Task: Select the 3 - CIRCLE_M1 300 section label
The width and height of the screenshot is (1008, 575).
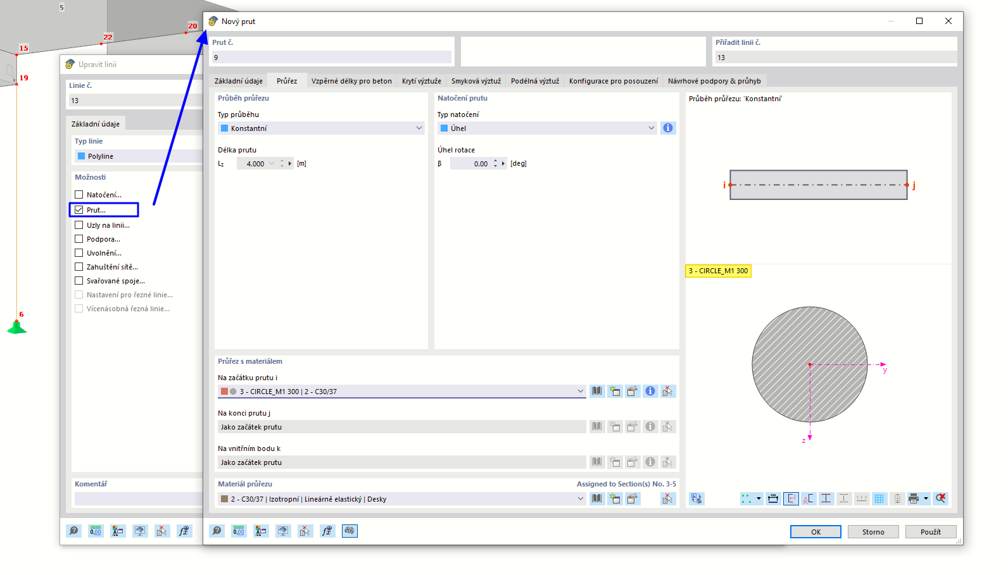Action: (718, 271)
